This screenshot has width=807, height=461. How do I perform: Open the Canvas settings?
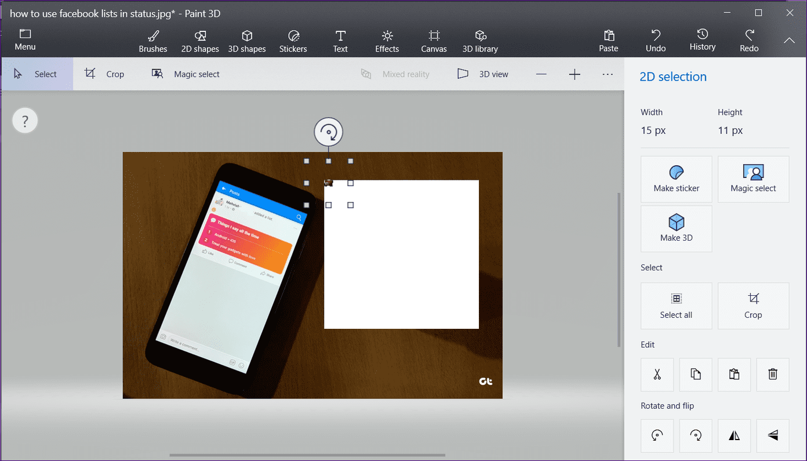pyautogui.click(x=434, y=41)
